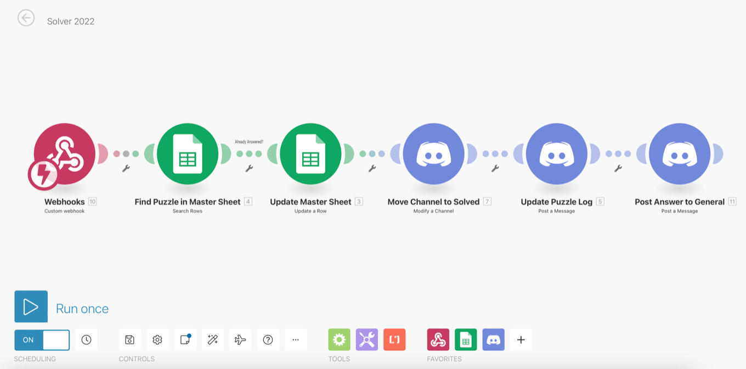This screenshot has width=746, height=369.
Task: Open the Update Puzzle Log Discord module
Action: [557, 154]
